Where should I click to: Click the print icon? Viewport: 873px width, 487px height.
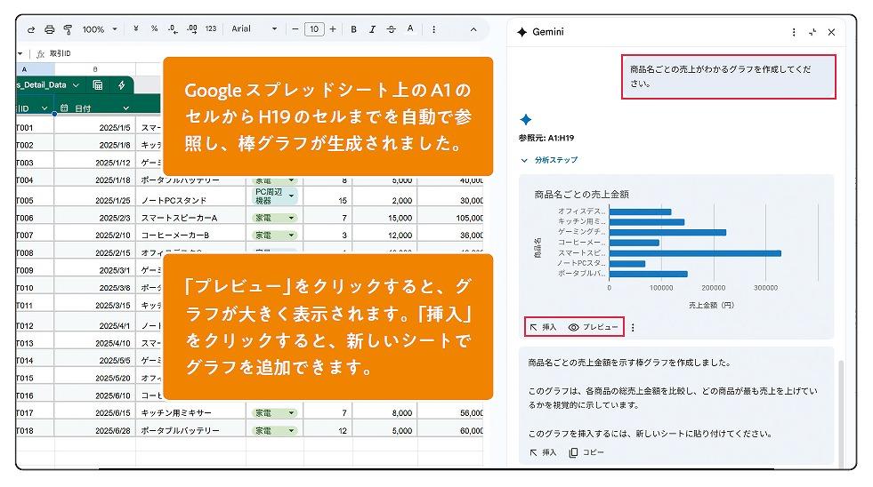50,29
